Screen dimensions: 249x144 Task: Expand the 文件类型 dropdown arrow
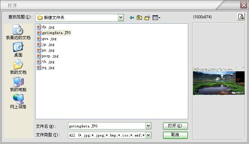click(x=148, y=135)
